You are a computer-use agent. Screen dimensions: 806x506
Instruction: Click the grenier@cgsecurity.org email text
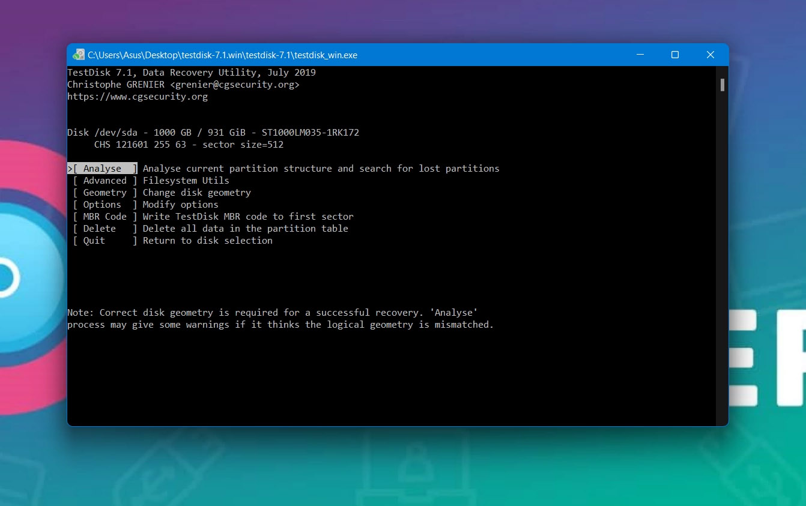click(235, 85)
